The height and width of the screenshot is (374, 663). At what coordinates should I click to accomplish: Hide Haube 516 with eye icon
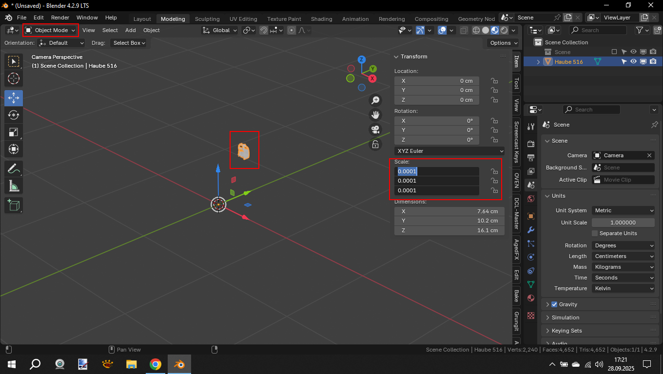[x=633, y=62]
